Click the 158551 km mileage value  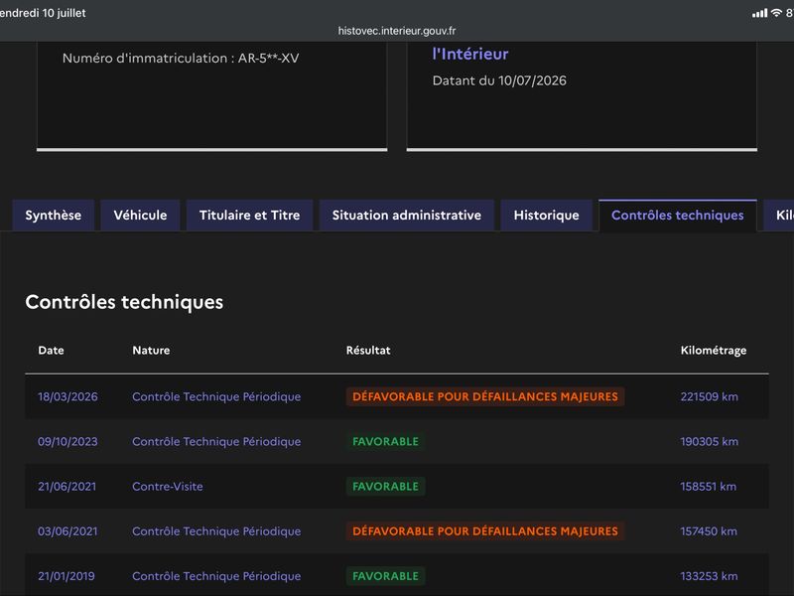[708, 487]
